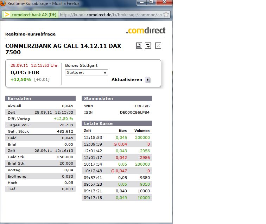Click the 12:09:39 row price G 0,04
The height and width of the screenshot is (224, 266).
pos(120,144)
